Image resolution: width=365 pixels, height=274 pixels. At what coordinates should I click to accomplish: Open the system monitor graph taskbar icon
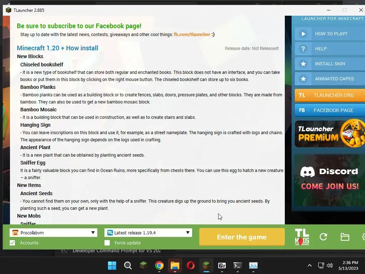coord(253,265)
